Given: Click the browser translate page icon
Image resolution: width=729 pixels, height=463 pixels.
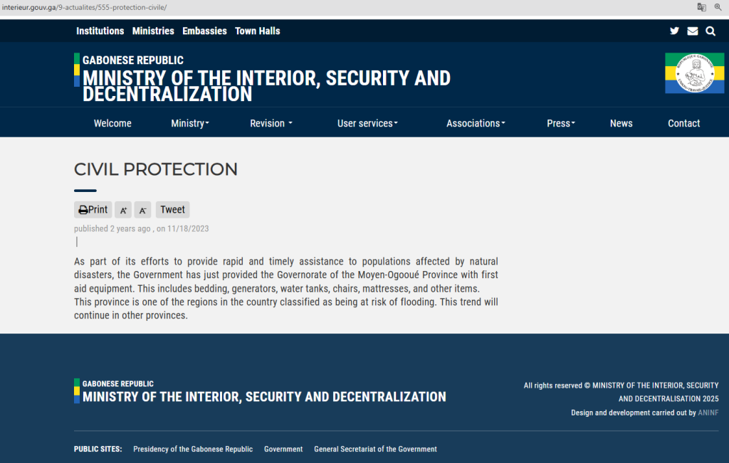Looking at the screenshot, I should coord(702,7).
